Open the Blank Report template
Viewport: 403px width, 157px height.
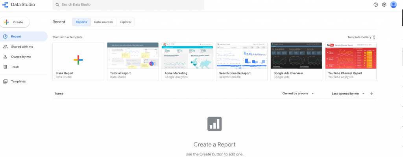[x=78, y=62]
